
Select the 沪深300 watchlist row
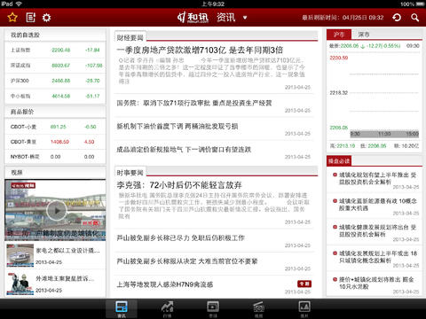tap(55, 81)
